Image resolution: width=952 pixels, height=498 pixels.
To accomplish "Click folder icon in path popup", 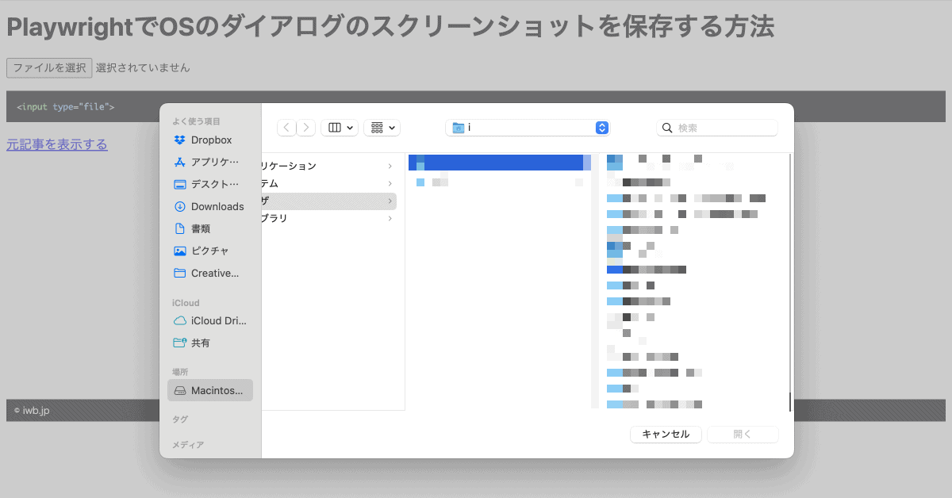I will [458, 128].
